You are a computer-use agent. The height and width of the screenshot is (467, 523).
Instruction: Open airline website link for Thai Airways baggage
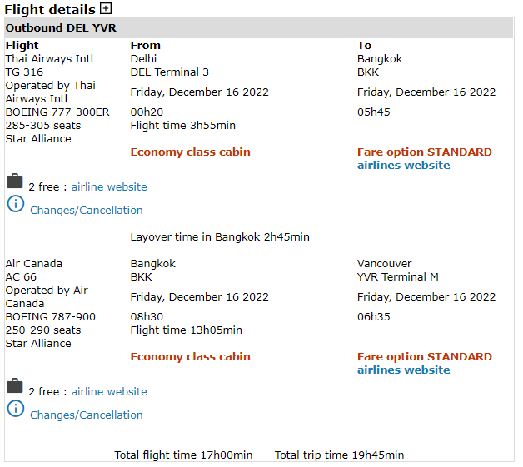pyautogui.click(x=109, y=187)
